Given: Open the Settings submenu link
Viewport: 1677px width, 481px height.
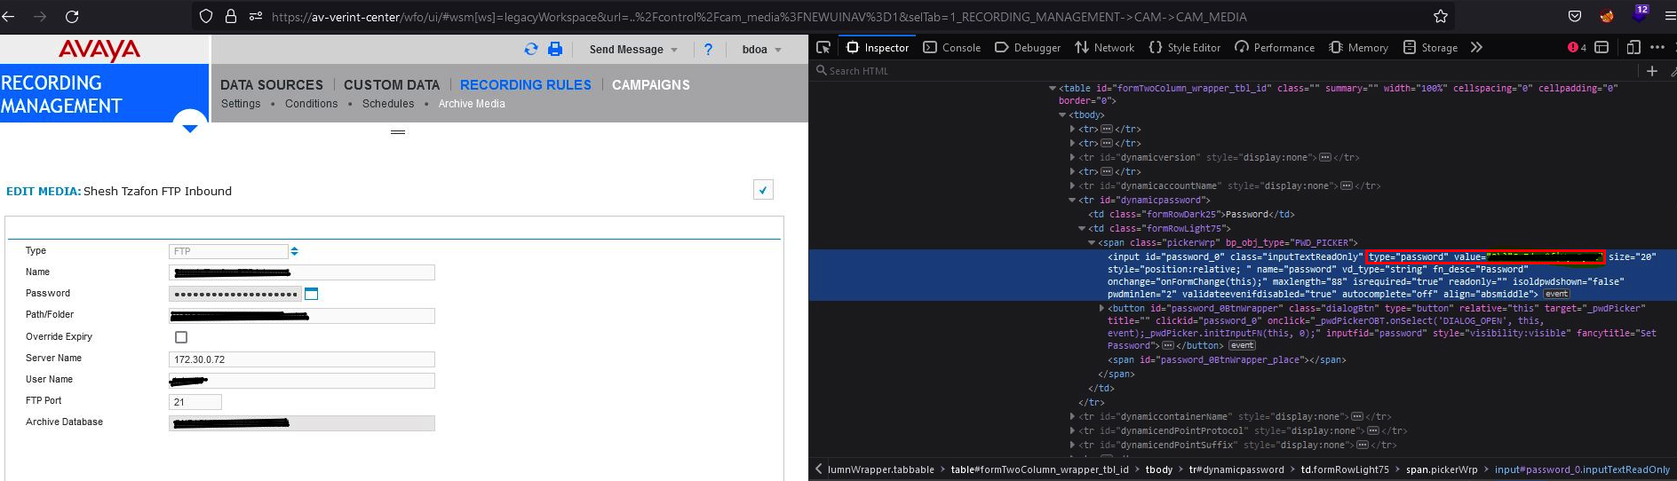Looking at the screenshot, I should pyautogui.click(x=241, y=104).
